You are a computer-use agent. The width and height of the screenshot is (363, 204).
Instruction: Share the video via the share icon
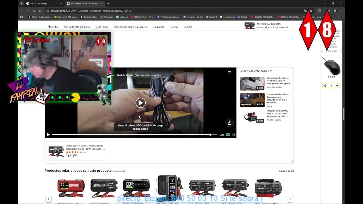[x=229, y=123]
